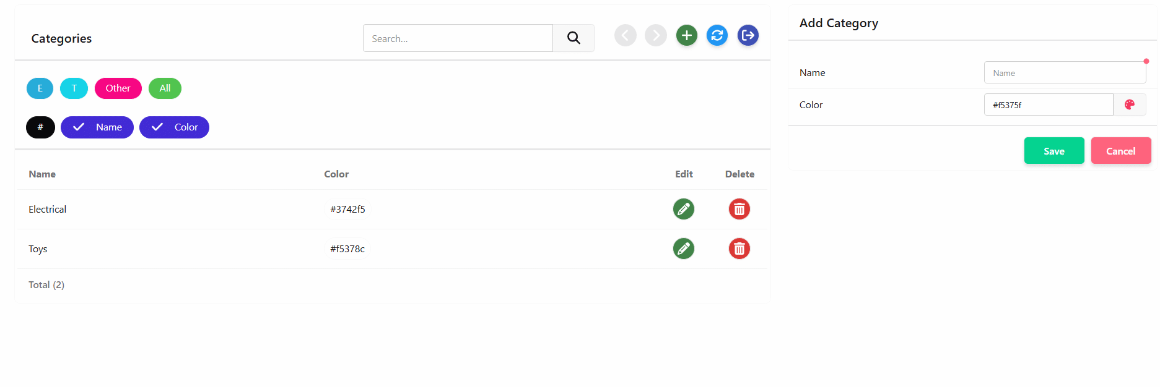Image resolution: width=1160 pixels, height=387 pixels.
Task: Edit the Electrical category
Action: (684, 209)
